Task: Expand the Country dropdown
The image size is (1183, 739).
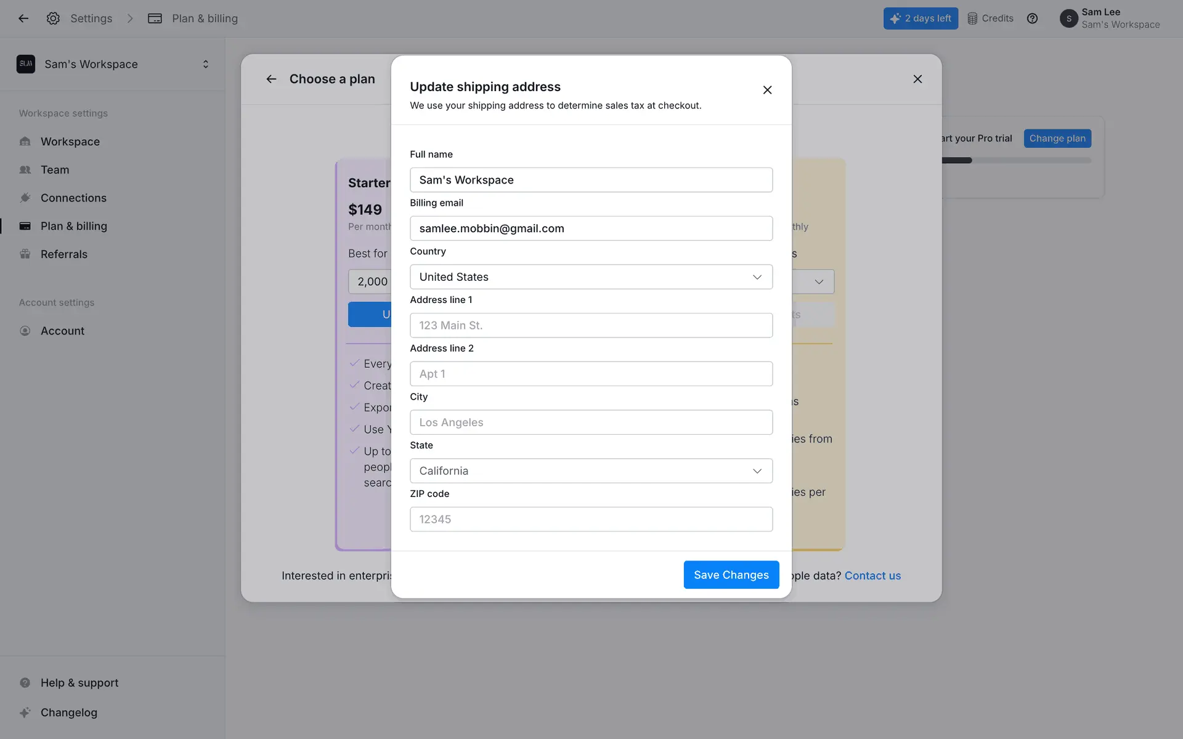Action: [591, 277]
